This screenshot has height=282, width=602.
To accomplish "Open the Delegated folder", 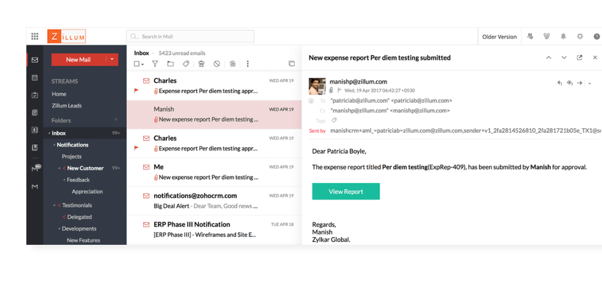I will (x=80, y=217).
